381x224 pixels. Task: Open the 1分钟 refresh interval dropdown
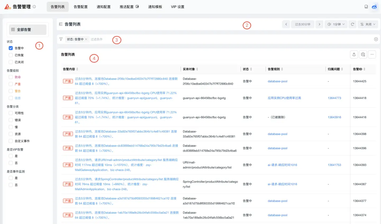[336, 24]
